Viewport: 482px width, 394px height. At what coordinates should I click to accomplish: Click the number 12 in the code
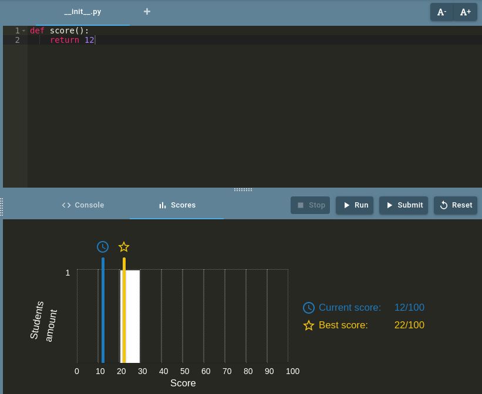coord(89,40)
